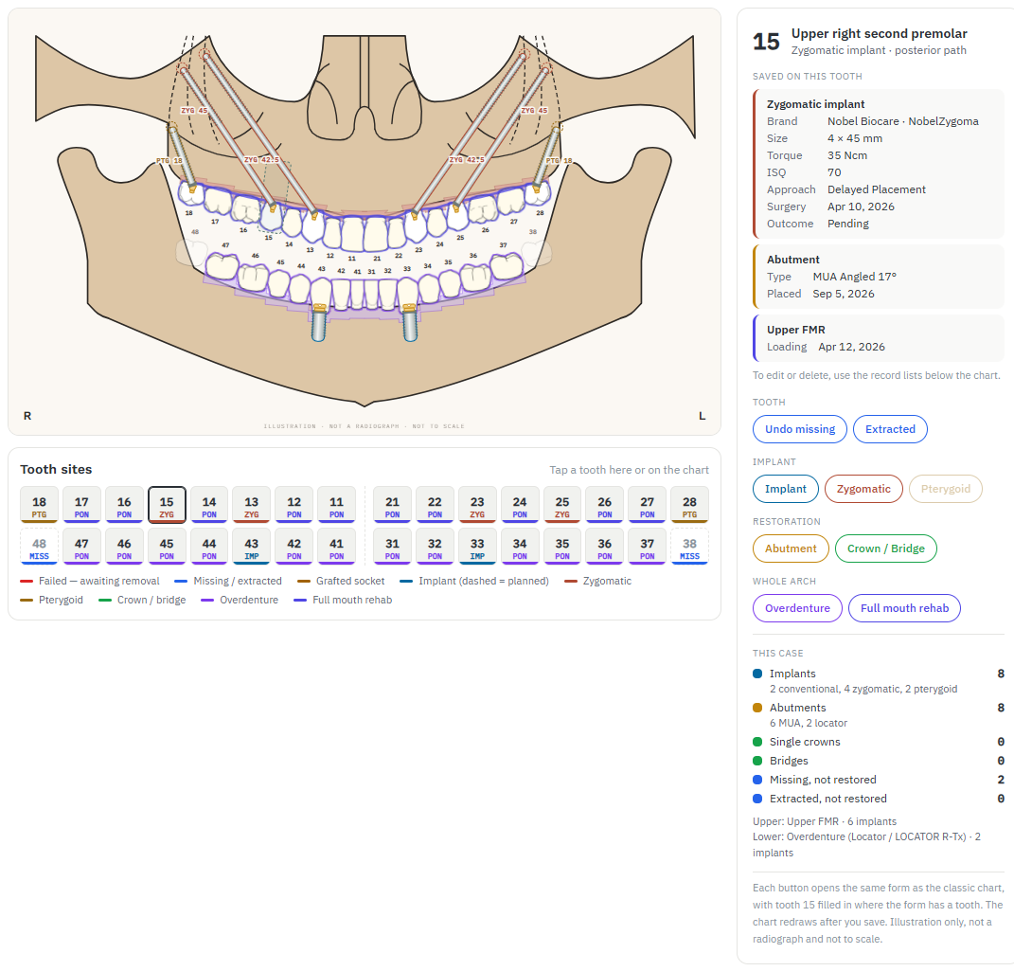Image resolution: width=1014 pixels, height=971 pixels.
Task: Select tooth site 27 tile
Action: point(648,505)
